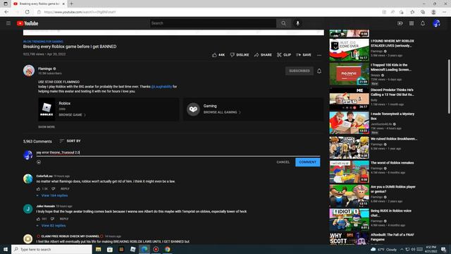451x254 pixels.
Task: Open a new browser tab with plus
Action: point(71,4)
